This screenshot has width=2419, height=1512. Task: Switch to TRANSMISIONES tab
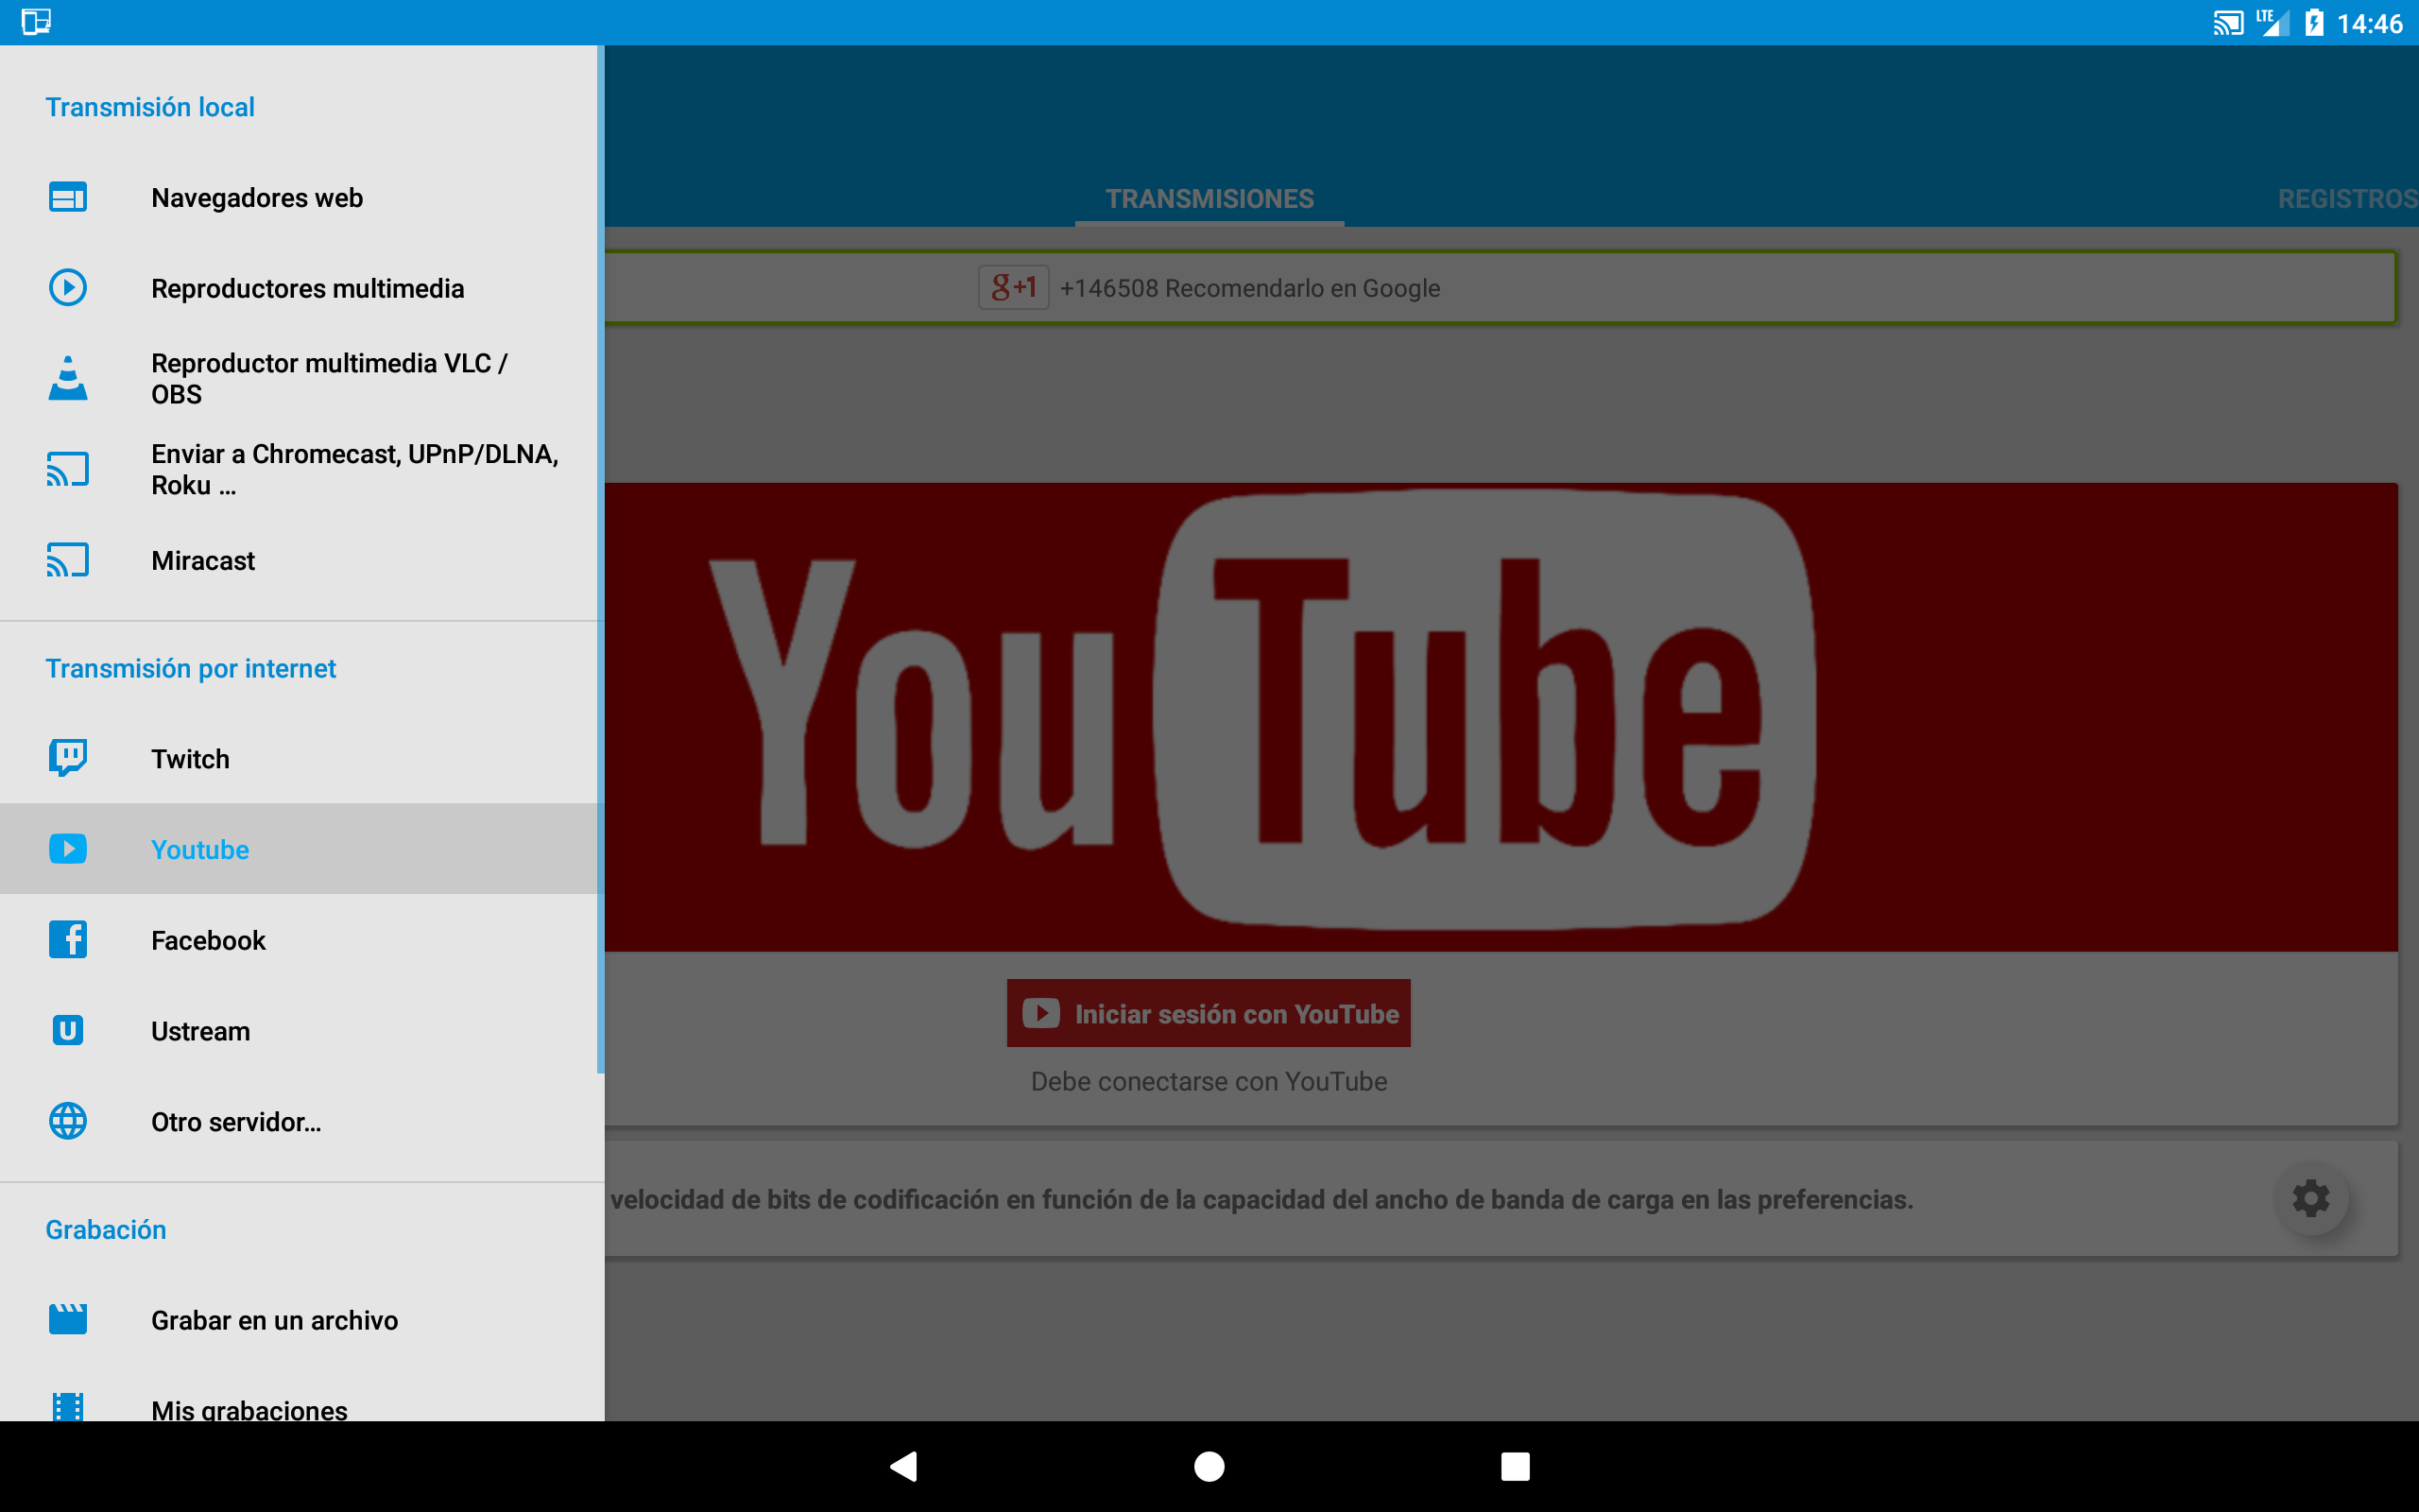click(x=1209, y=198)
